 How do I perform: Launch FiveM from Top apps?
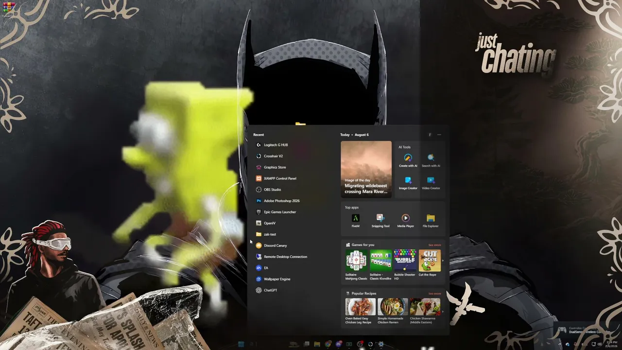pos(356,220)
